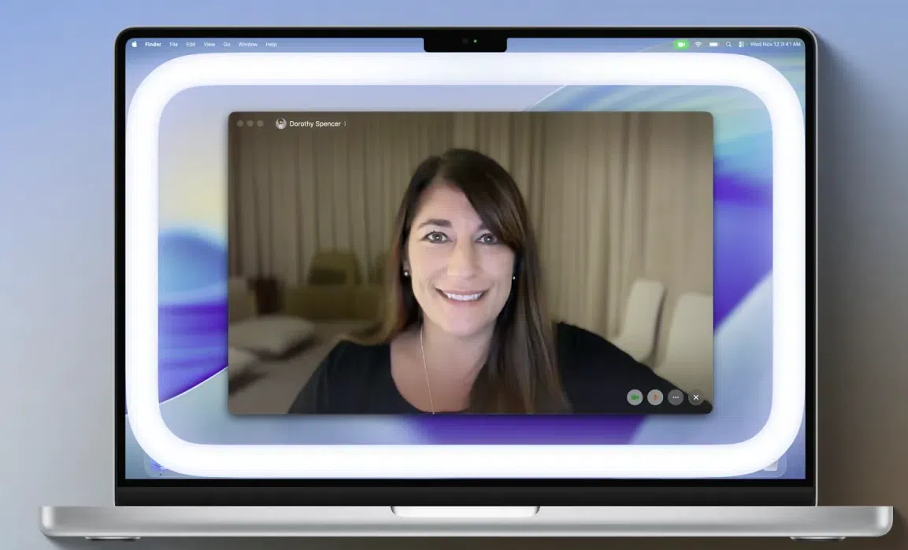Screen dimensions: 908x550
Task: Toggle the video camera off in call
Action: (x=635, y=397)
